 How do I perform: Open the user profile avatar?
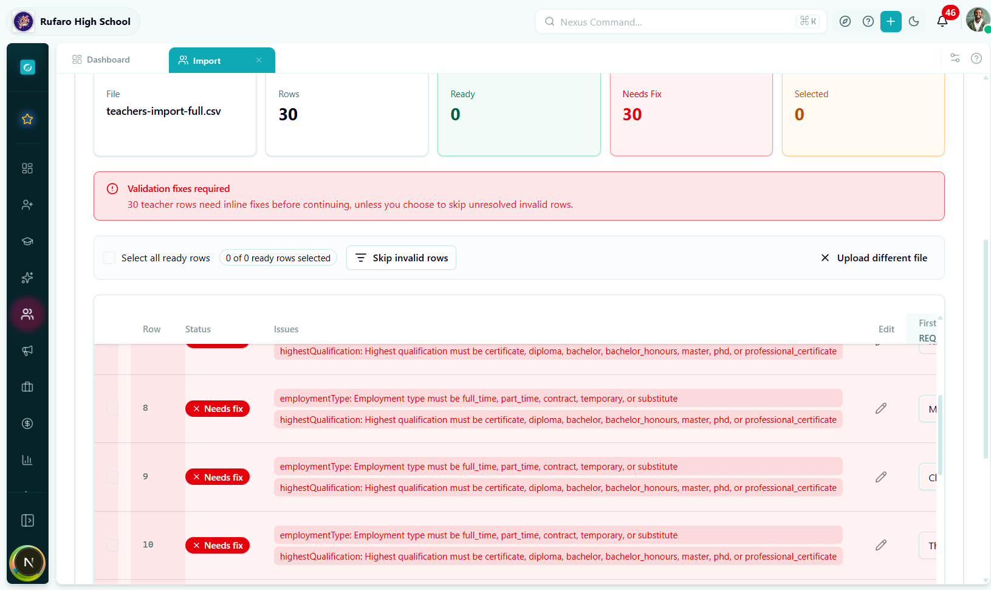pos(978,20)
